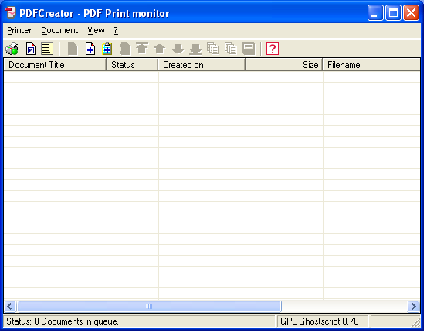Click the greyed-out blank page Print icon
427x333 pixels.
(x=73, y=49)
